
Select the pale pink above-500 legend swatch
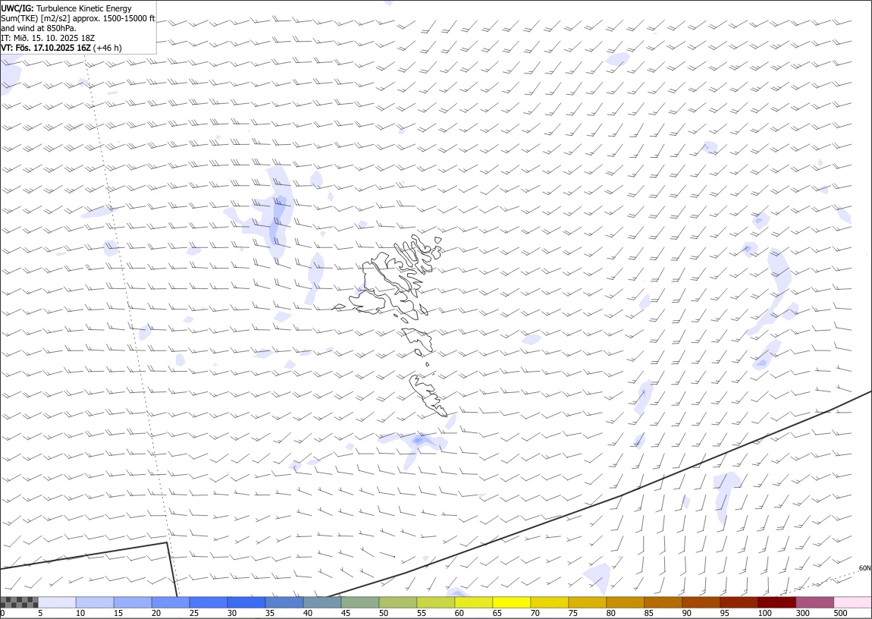[x=852, y=602]
